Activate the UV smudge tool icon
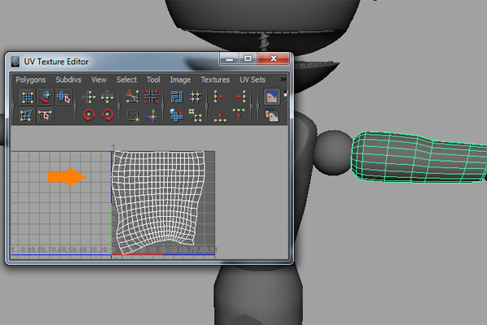This screenshot has height=325, width=487. [63, 97]
